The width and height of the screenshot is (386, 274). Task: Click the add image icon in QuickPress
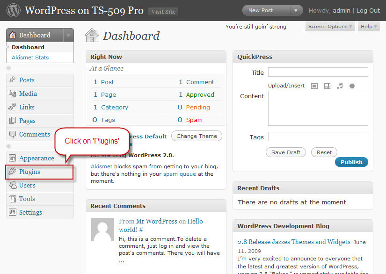coord(314,86)
